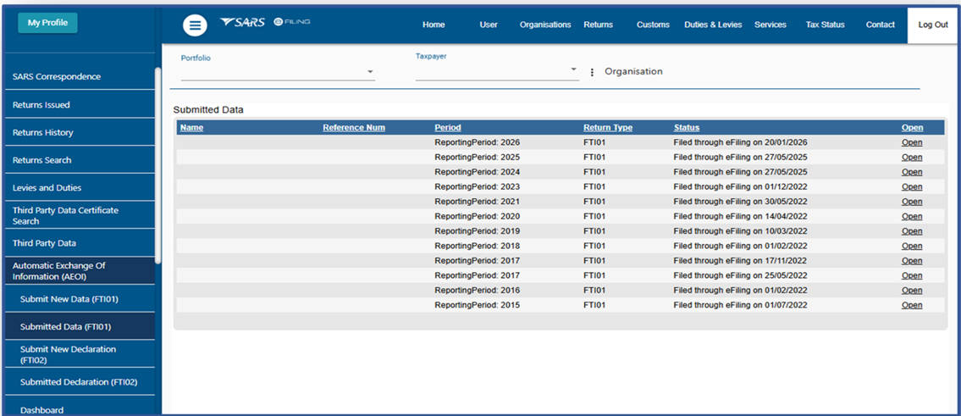961x416 pixels.
Task: Open the ReportingPeriod 2015 submission
Action: (911, 305)
